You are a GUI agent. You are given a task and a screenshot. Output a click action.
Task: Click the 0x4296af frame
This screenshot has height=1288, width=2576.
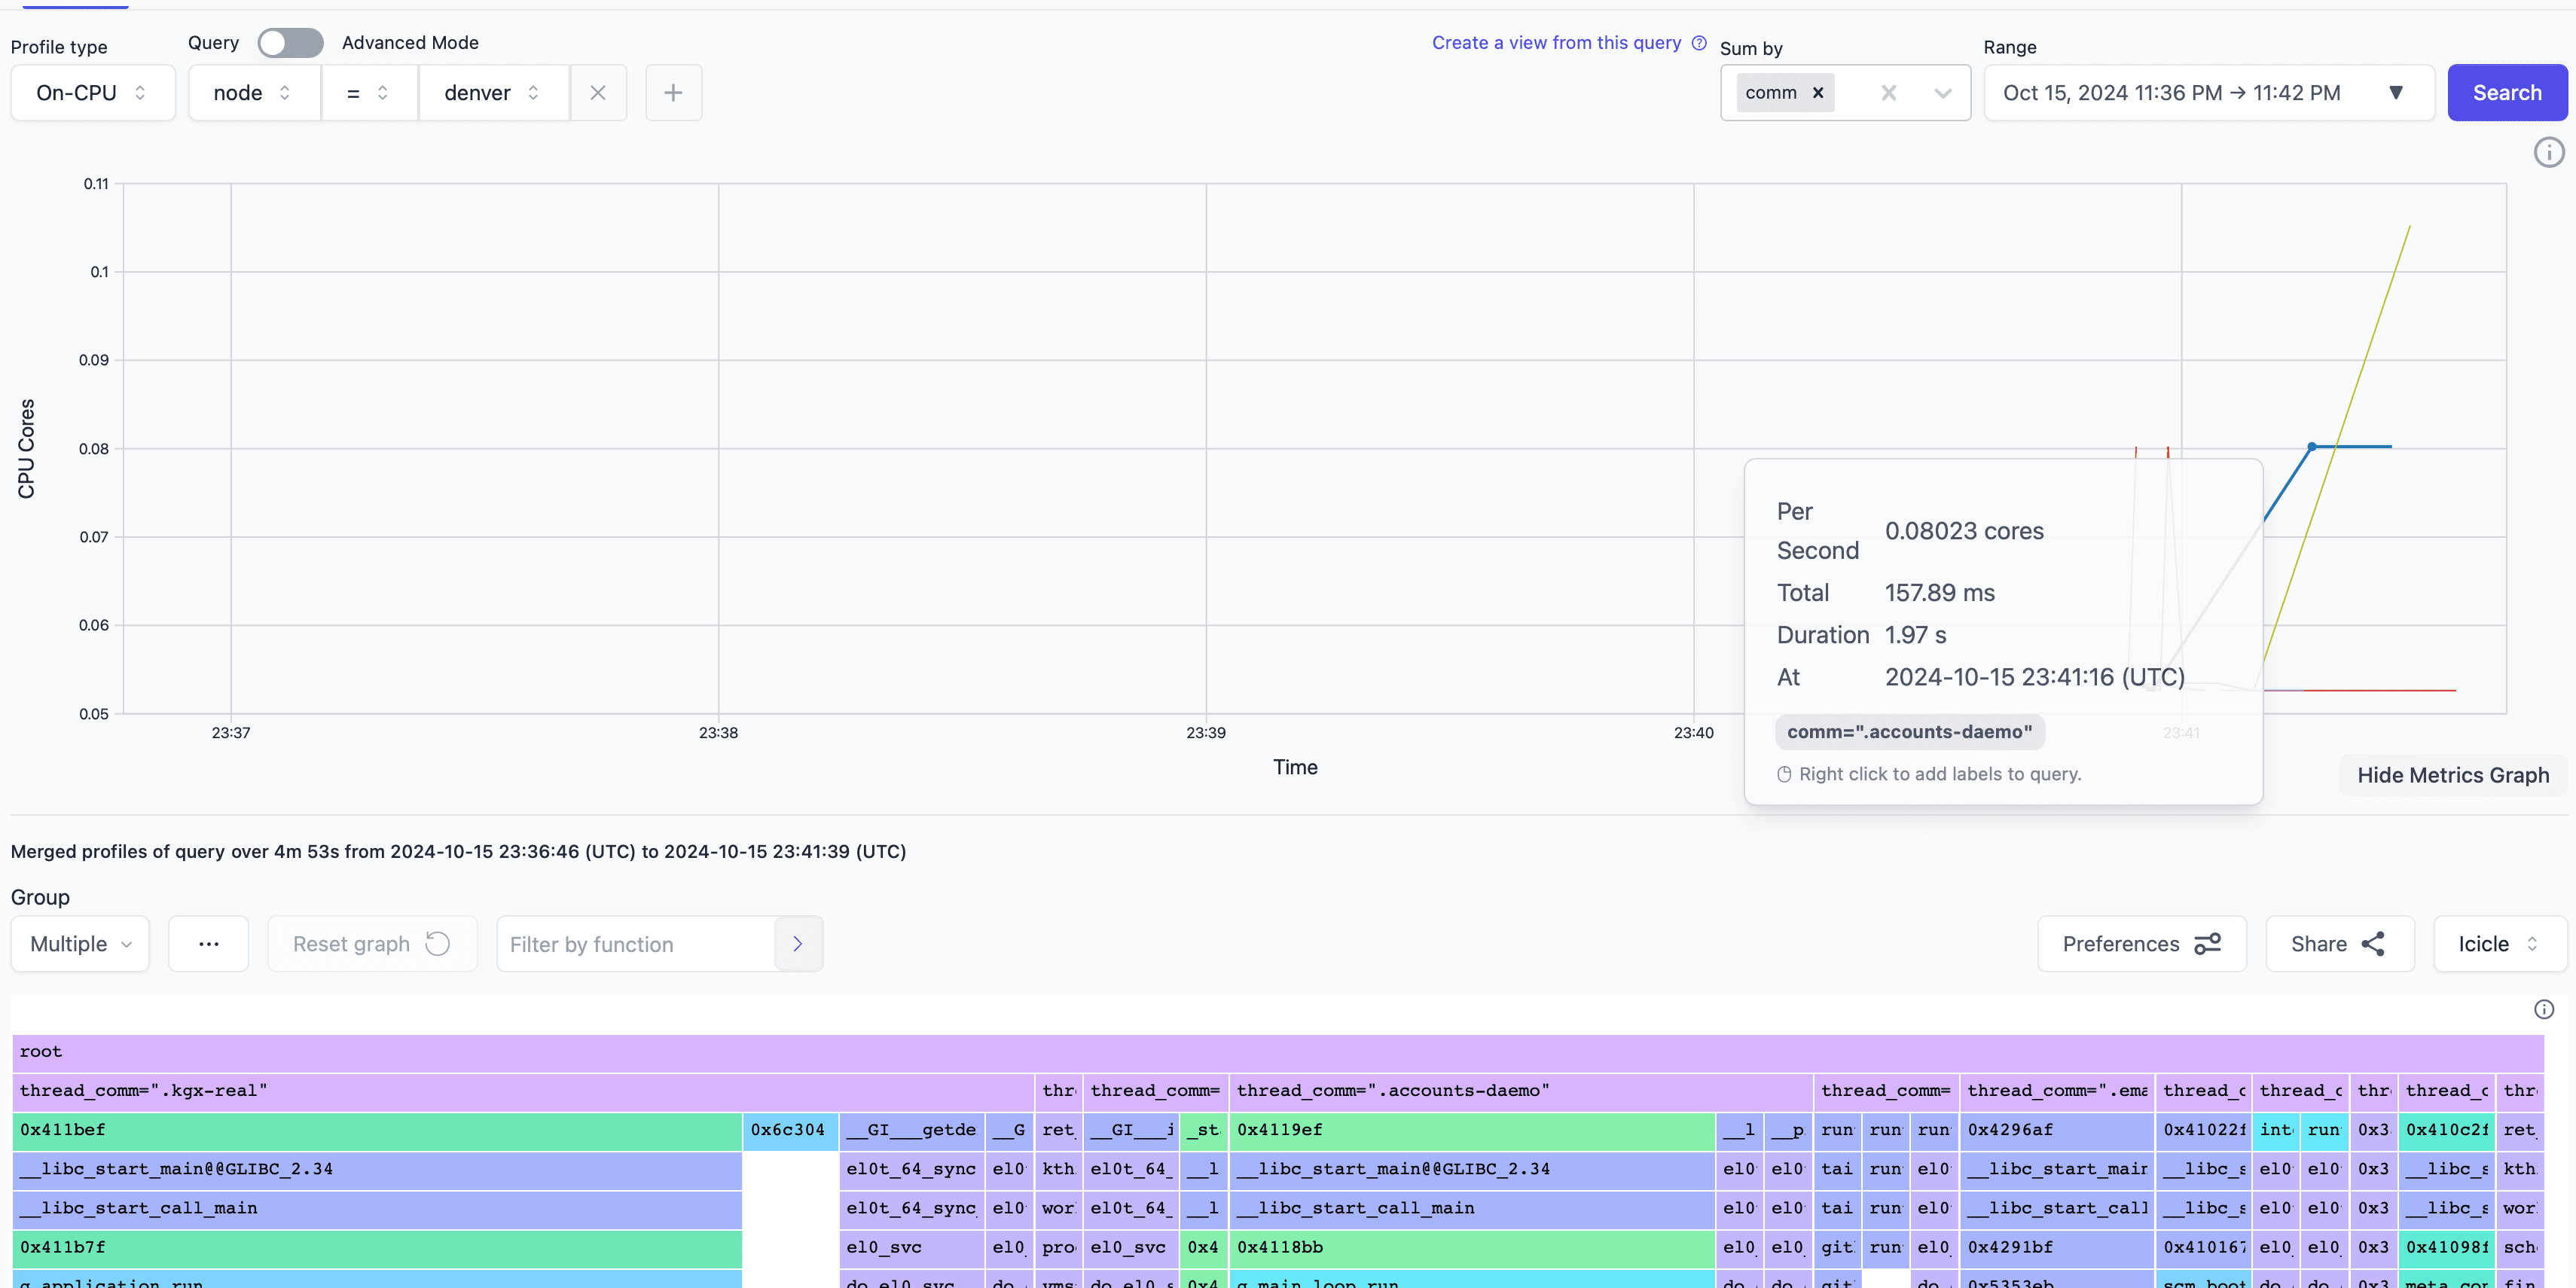coord(2057,1130)
